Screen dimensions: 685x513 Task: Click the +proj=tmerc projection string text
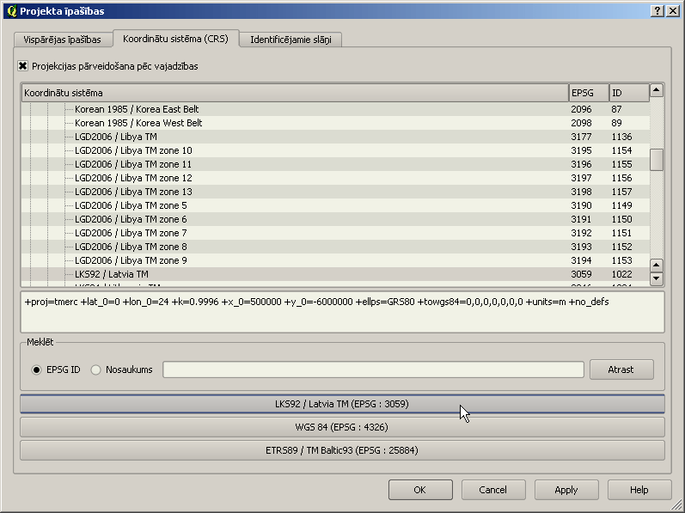tap(317, 302)
